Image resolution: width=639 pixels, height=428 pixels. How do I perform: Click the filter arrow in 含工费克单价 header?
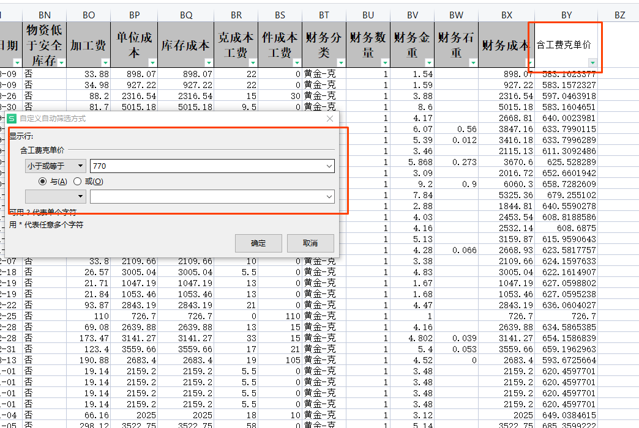click(592, 62)
